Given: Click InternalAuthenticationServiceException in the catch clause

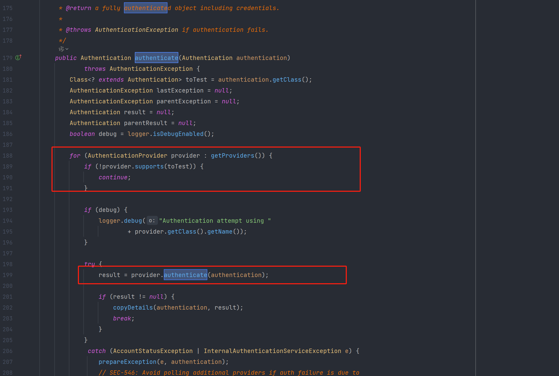Looking at the screenshot, I should pyautogui.click(x=272, y=351).
